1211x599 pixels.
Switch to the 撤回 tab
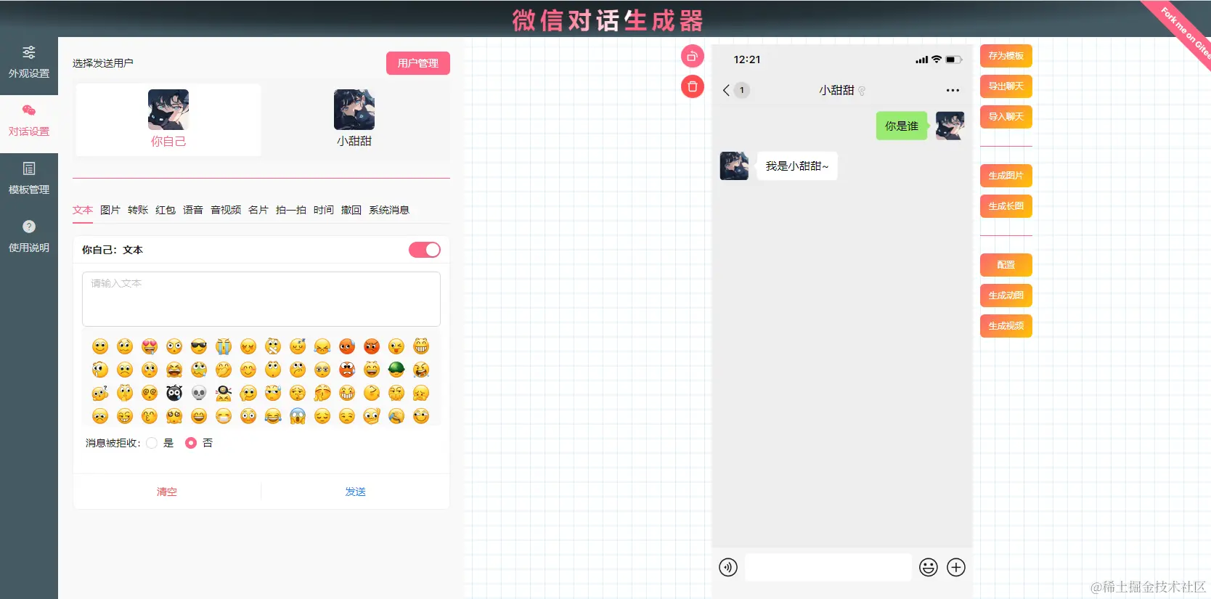coord(351,210)
